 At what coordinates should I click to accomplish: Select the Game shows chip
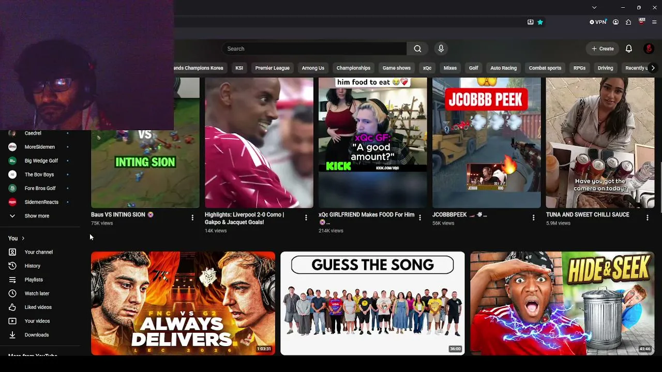[x=396, y=68]
